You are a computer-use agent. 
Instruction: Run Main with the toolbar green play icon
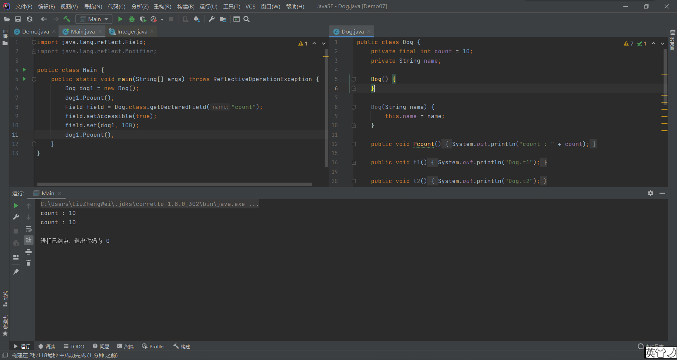tap(120, 19)
